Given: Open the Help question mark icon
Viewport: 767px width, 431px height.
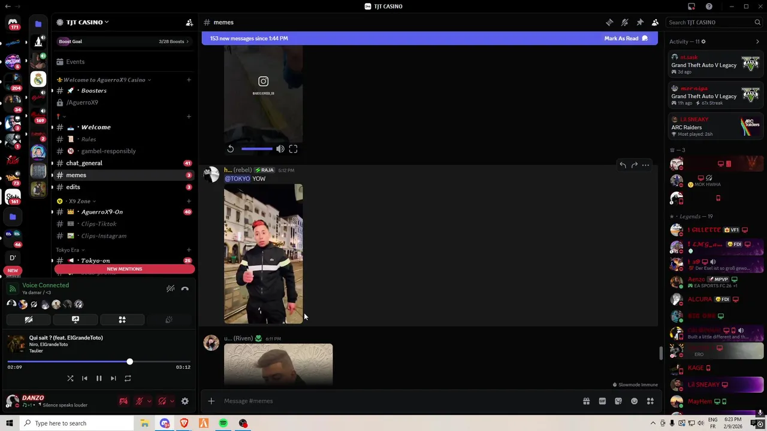Looking at the screenshot, I should (x=709, y=7).
